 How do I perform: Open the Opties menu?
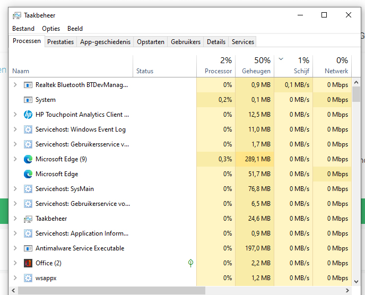coord(51,29)
